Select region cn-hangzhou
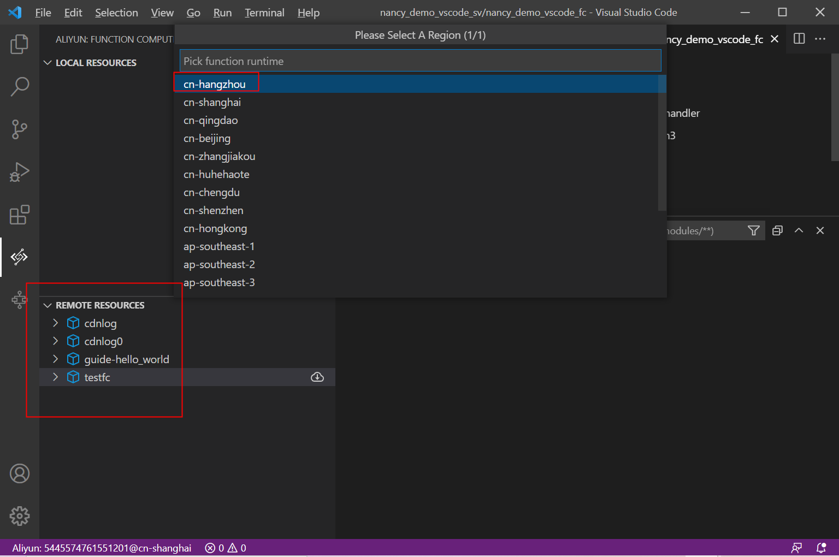Screen dimensions: 839x557 [416, 84]
